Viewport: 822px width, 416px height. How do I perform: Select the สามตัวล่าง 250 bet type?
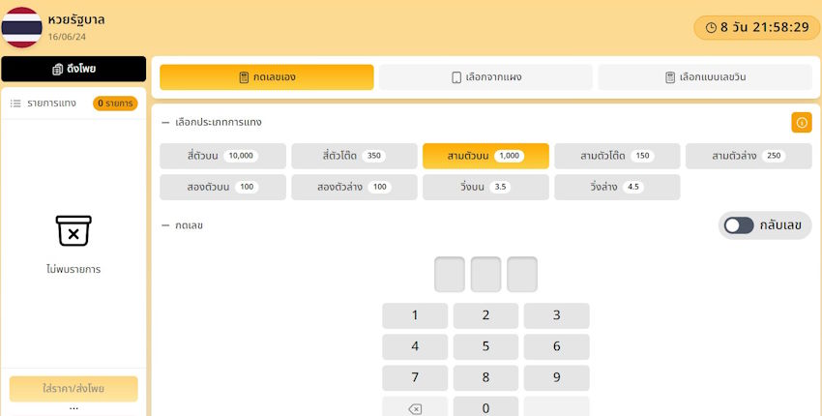pos(748,156)
